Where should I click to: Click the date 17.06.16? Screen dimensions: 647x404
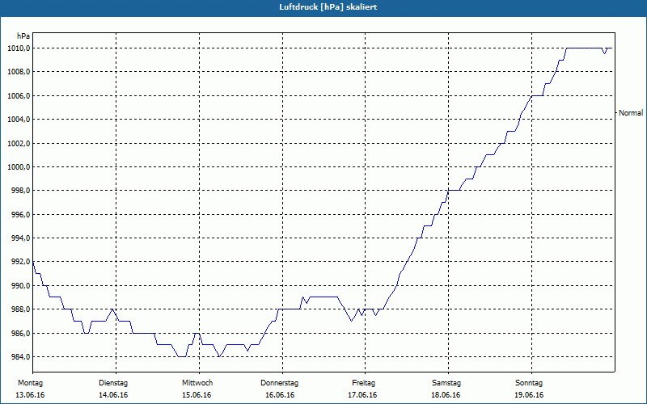362,395
